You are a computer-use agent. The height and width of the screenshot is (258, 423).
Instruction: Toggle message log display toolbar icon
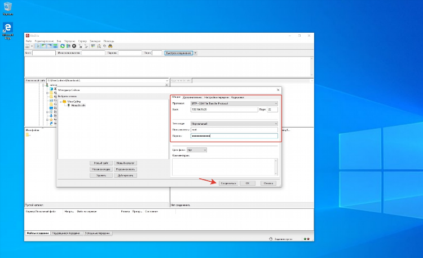click(x=38, y=46)
